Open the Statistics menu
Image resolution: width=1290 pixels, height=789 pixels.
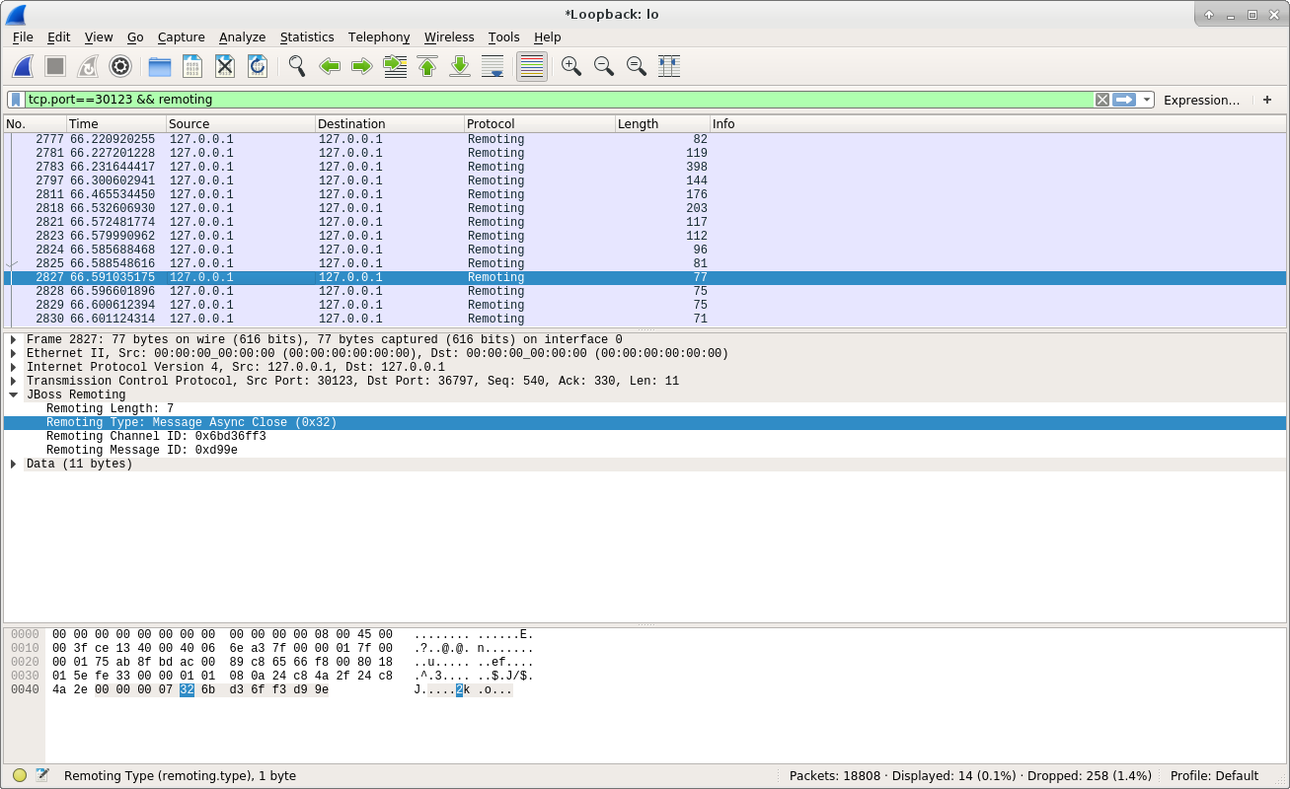pyautogui.click(x=307, y=36)
